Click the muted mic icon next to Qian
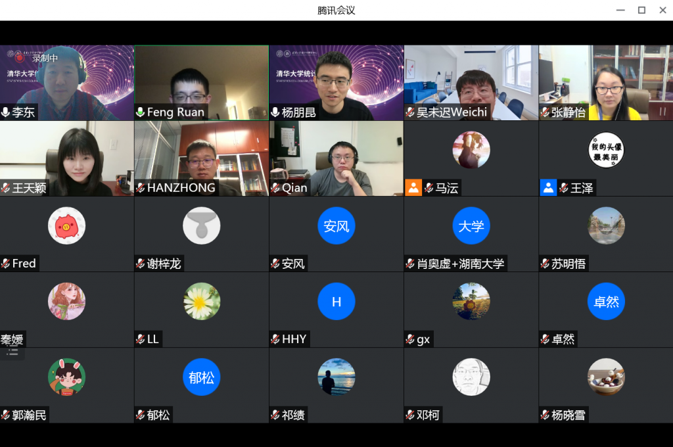Image resolution: width=673 pixels, height=447 pixels. point(275,188)
